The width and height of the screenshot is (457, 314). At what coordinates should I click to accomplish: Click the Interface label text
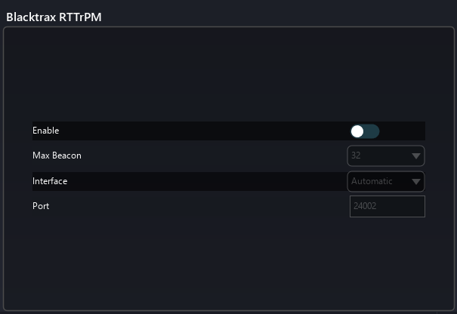50,181
